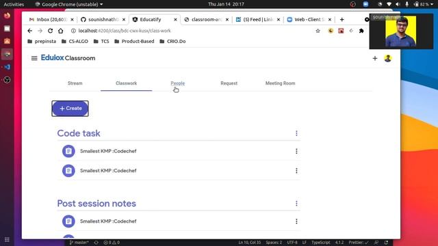Image resolution: width=438 pixels, height=246 pixels.
Task: Click the plus icon beside profile avatar
Action: 375,58
